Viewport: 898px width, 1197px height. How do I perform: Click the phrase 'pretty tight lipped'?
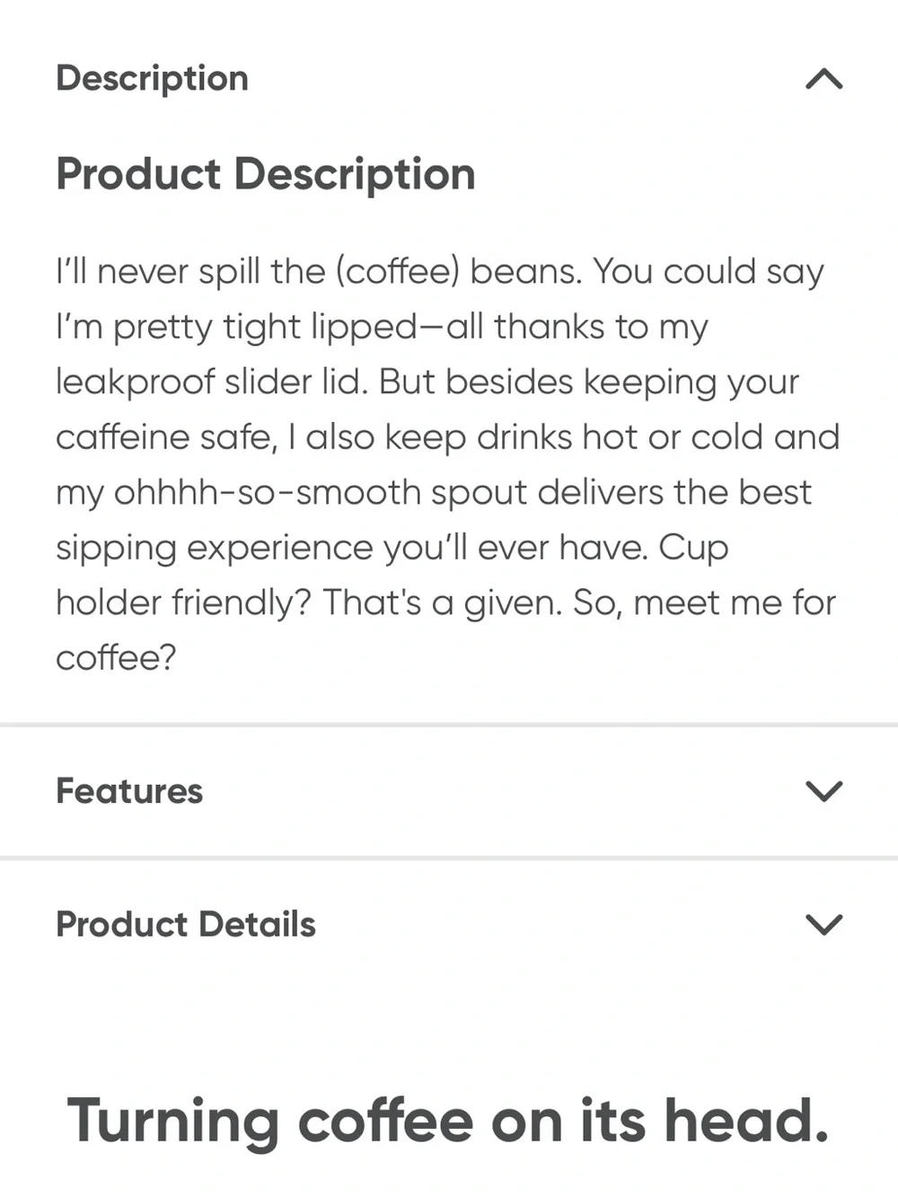pyautogui.click(x=265, y=327)
